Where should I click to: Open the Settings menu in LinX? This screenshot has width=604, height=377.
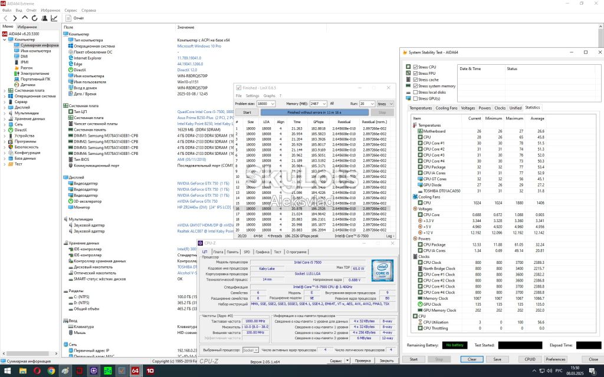tap(252, 96)
